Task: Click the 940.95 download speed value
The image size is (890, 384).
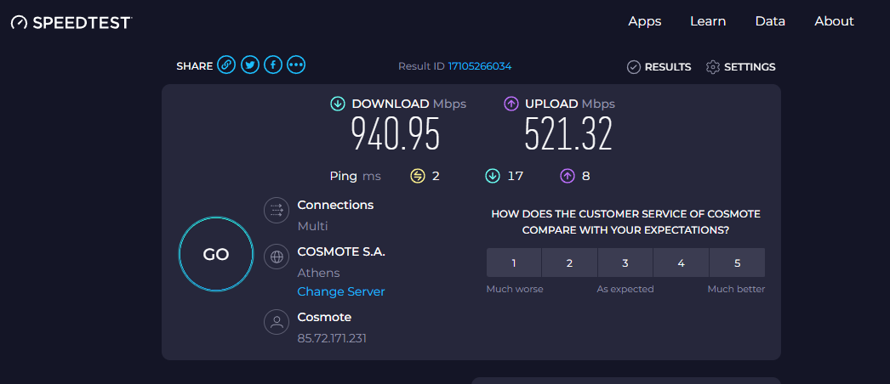Action: tap(396, 134)
